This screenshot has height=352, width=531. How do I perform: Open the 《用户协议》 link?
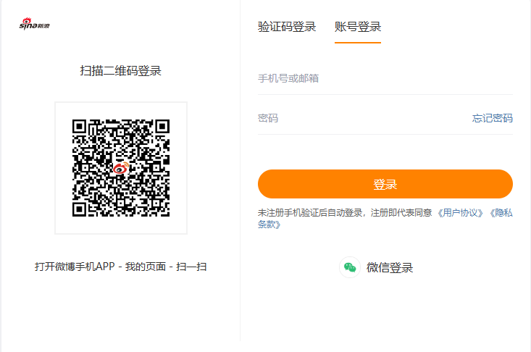(460, 213)
